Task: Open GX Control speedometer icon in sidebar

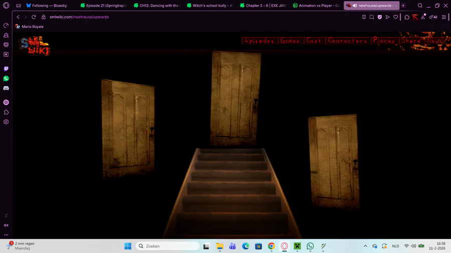Action: click(6, 25)
